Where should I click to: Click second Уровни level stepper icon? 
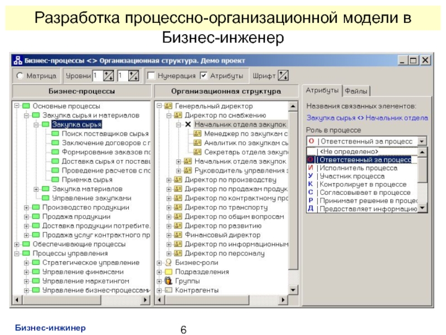133,76
